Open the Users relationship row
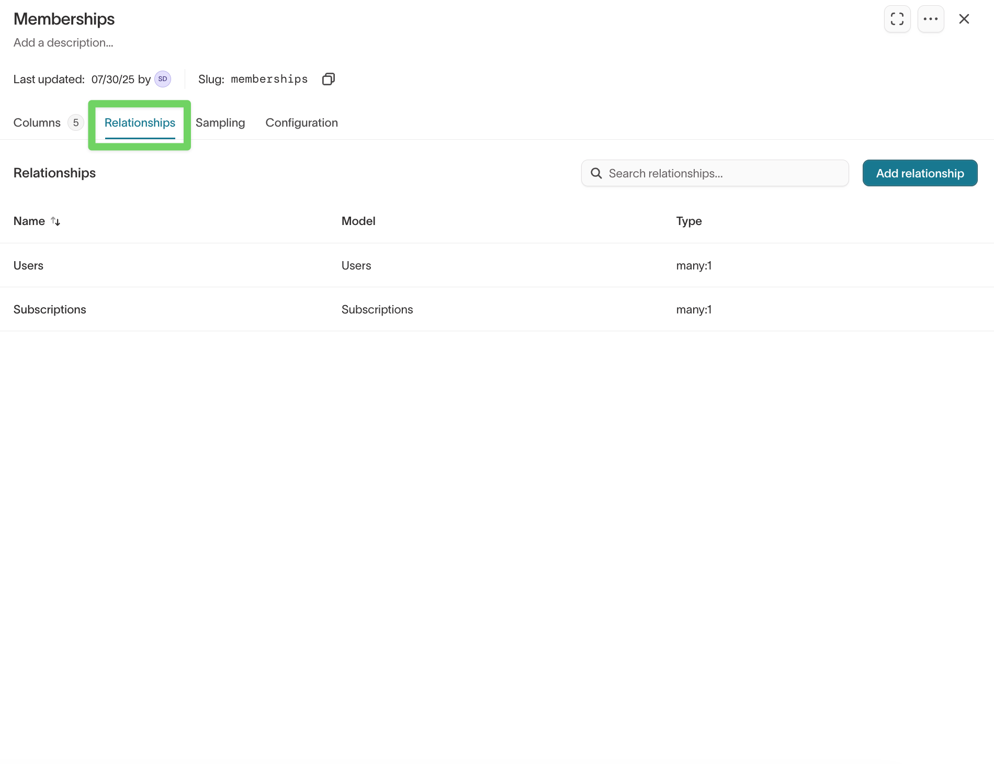The width and height of the screenshot is (994, 764). (x=28, y=265)
